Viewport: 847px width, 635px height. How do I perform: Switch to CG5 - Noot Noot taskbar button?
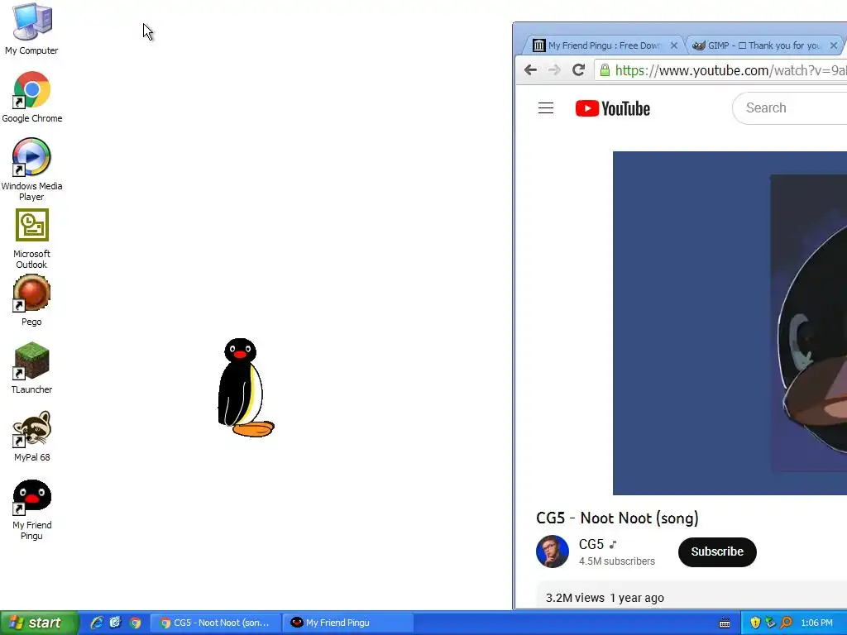click(x=215, y=623)
